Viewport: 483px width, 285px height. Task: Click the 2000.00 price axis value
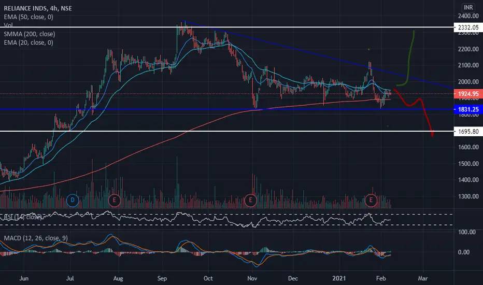point(468,82)
